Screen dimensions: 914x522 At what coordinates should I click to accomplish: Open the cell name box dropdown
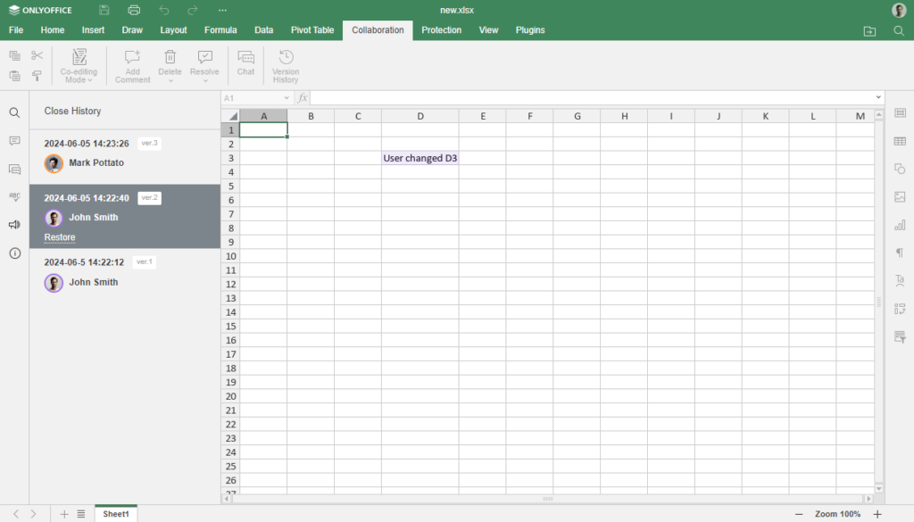point(287,96)
